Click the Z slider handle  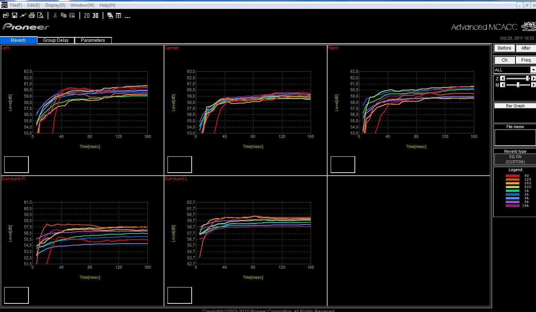[x=527, y=78]
